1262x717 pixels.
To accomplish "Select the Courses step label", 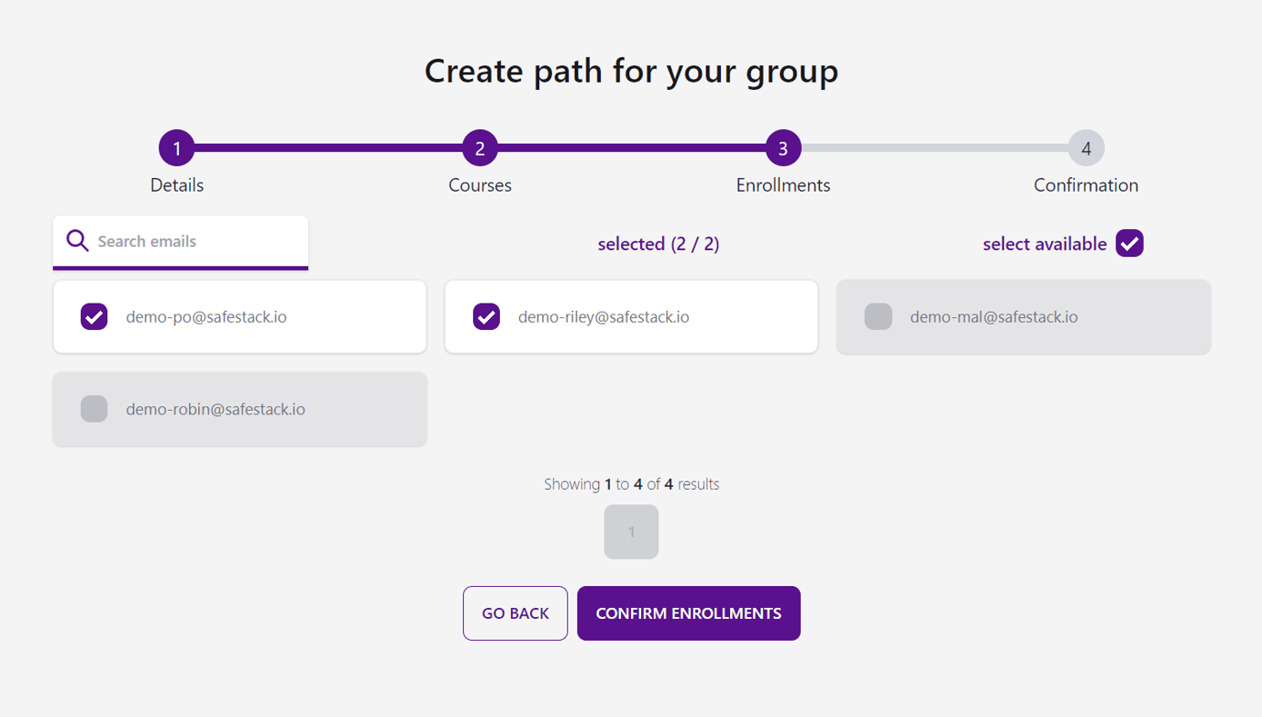I will click(480, 184).
